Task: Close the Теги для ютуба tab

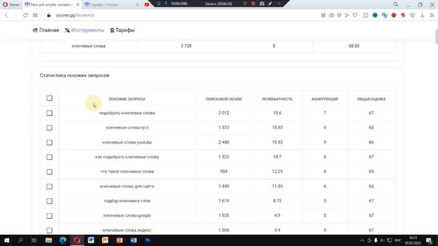Action: pyautogui.click(x=78, y=5)
